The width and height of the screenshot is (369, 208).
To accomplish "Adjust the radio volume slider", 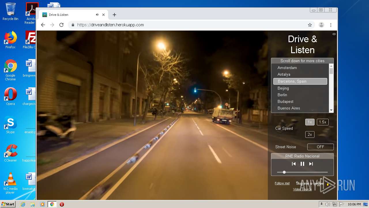I will click(302, 172).
